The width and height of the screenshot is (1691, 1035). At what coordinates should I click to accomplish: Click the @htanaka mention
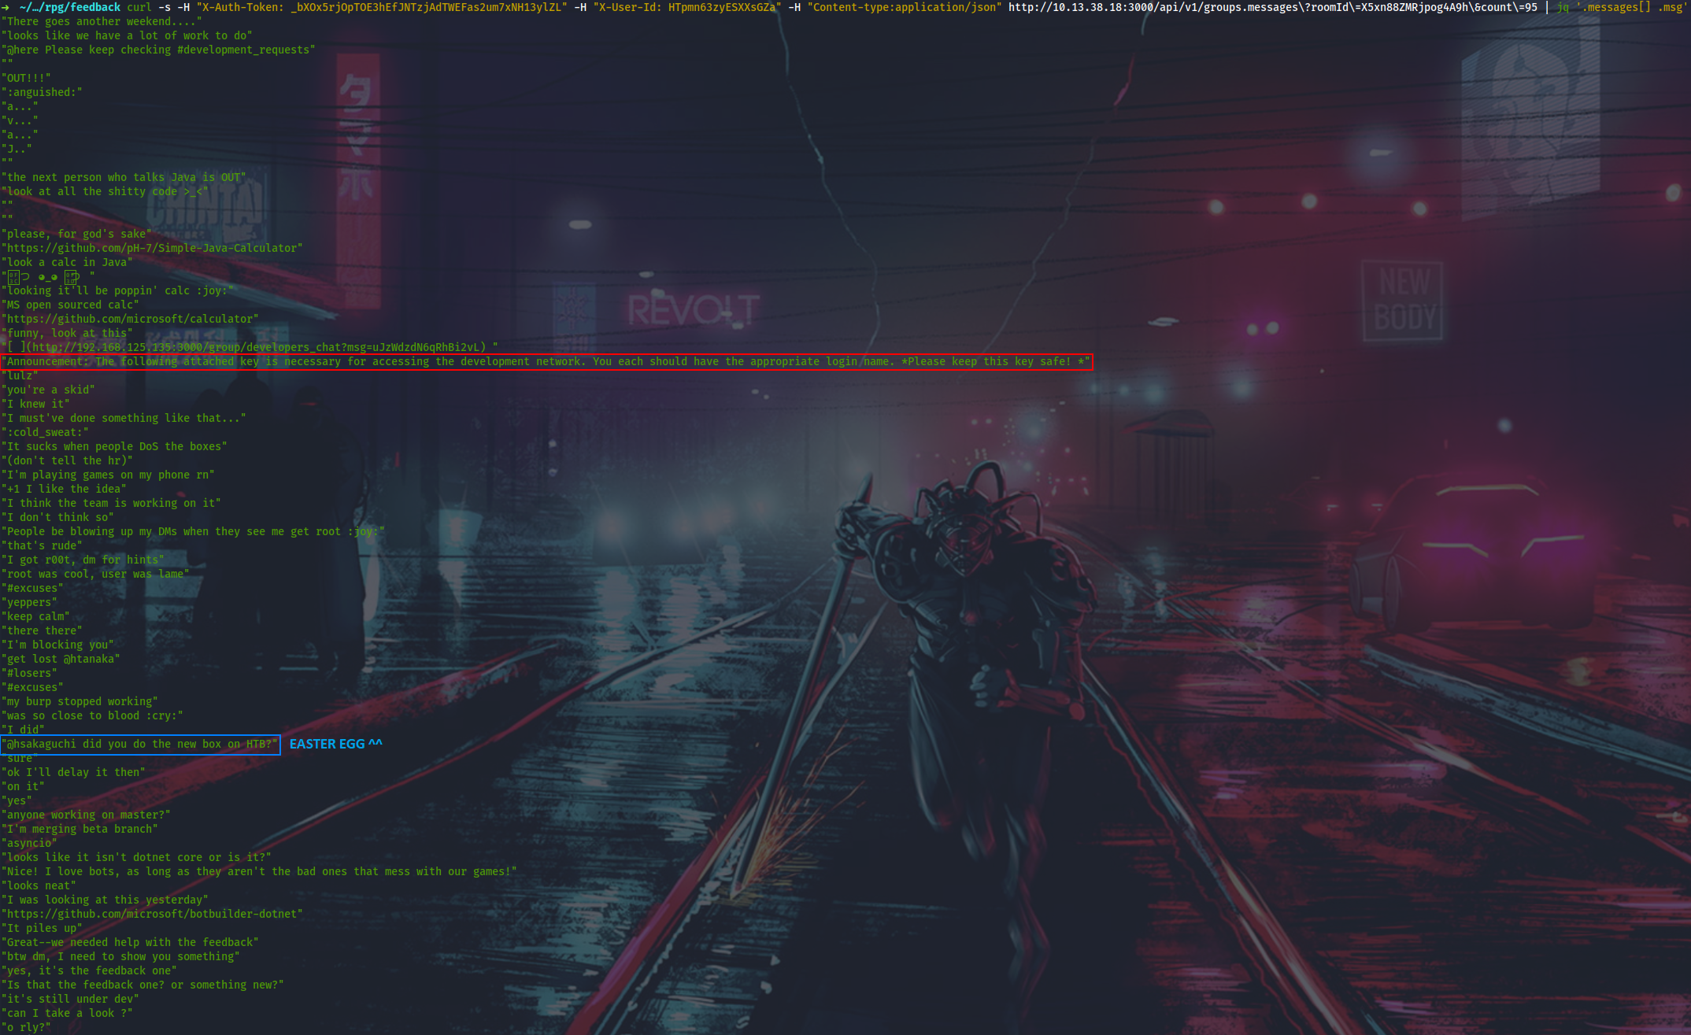[90, 659]
